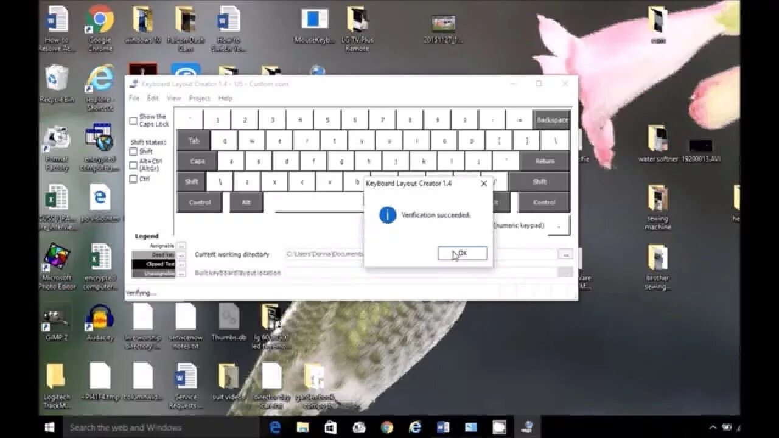Click the Assignable legend ellipsis button
Image resolution: width=779 pixels, height=438 pixels.
click(x=181, y=246)
